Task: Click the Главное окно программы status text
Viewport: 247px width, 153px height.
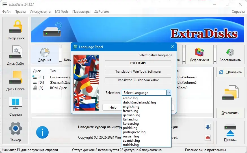Action: pyautogui.click(x=205, y=150)
